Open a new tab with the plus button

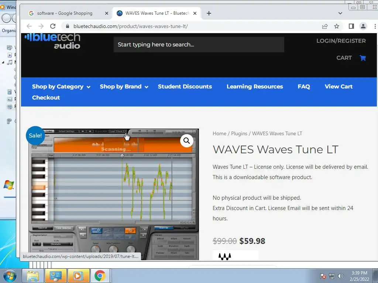[x=209, y=13]
